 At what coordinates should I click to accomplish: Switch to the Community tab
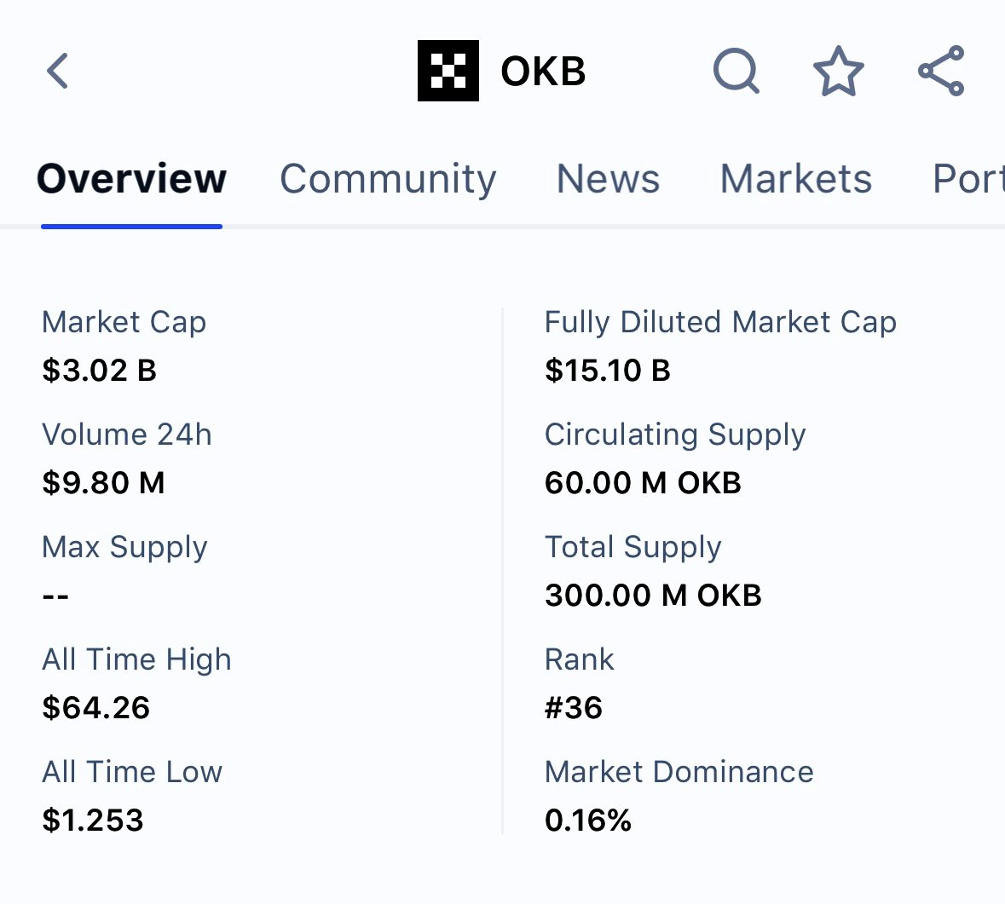click(x=388, y=179)
